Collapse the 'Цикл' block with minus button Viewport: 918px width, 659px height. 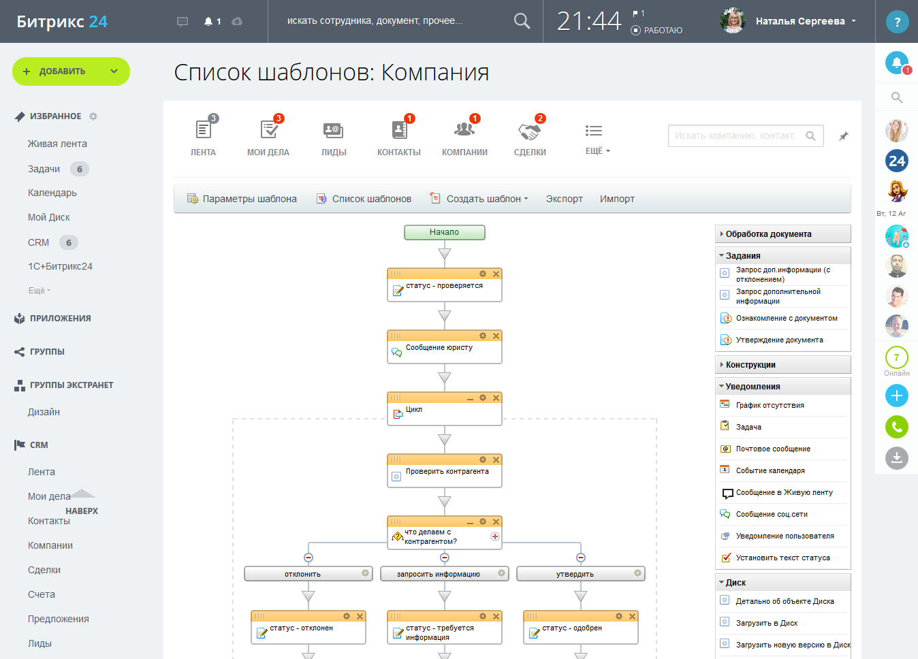click(470, 398)
